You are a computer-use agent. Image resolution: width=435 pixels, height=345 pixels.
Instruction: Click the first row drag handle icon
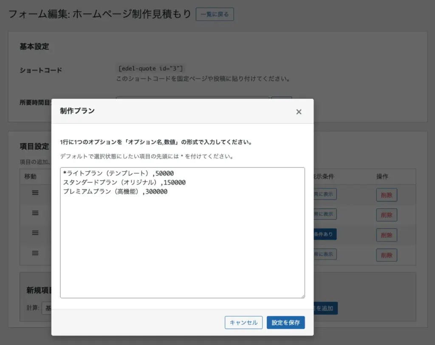pyautogui.click(x=35, y=193)
